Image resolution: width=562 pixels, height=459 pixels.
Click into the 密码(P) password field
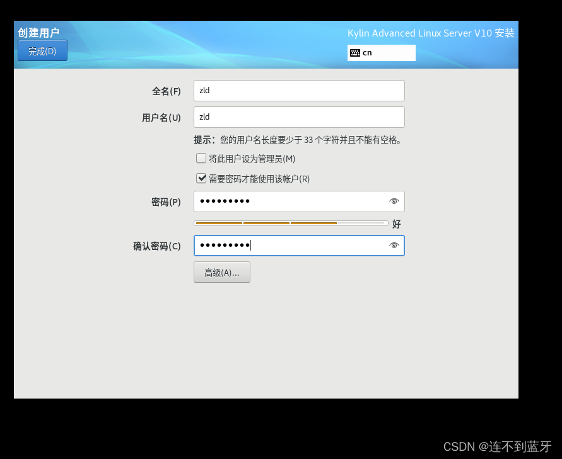click(x=299, y=201)
